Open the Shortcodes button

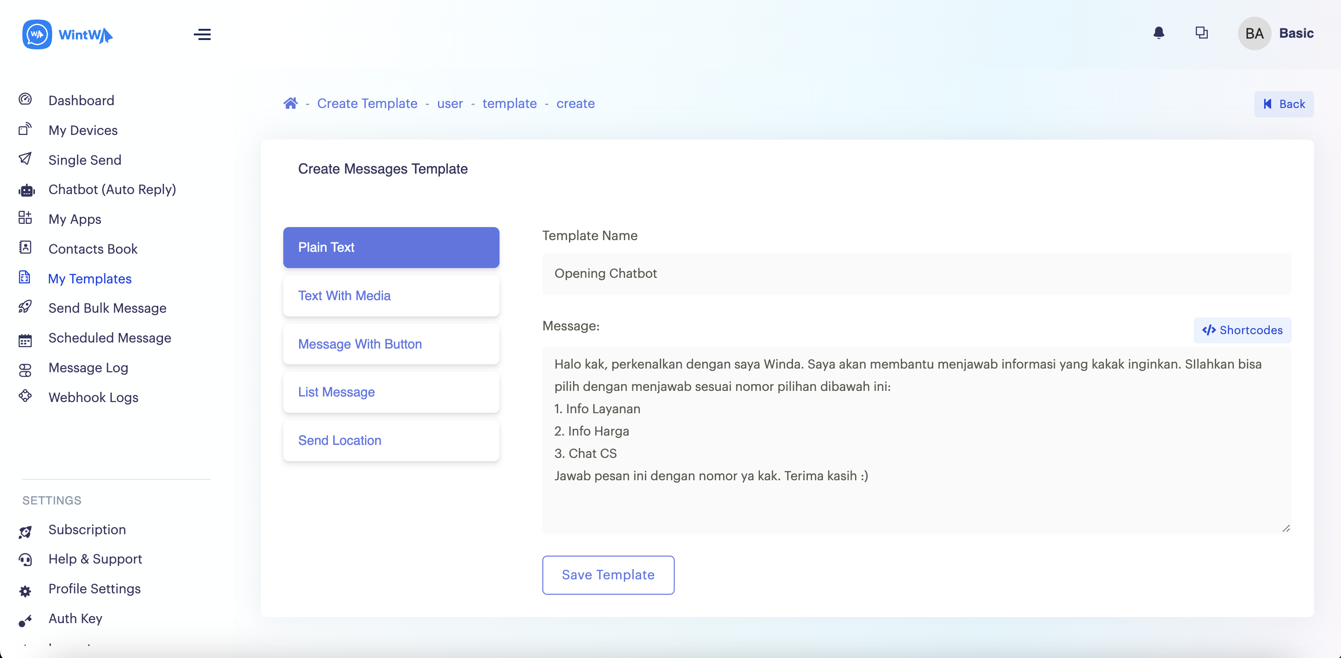(1242, 330)
